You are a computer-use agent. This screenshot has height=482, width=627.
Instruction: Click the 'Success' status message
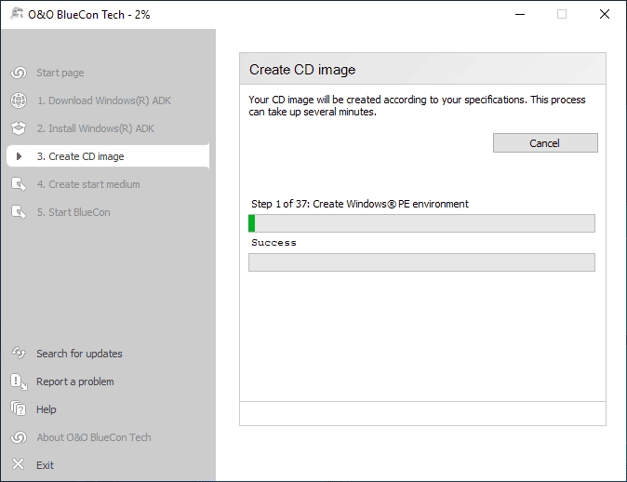(x=273, y=243)
